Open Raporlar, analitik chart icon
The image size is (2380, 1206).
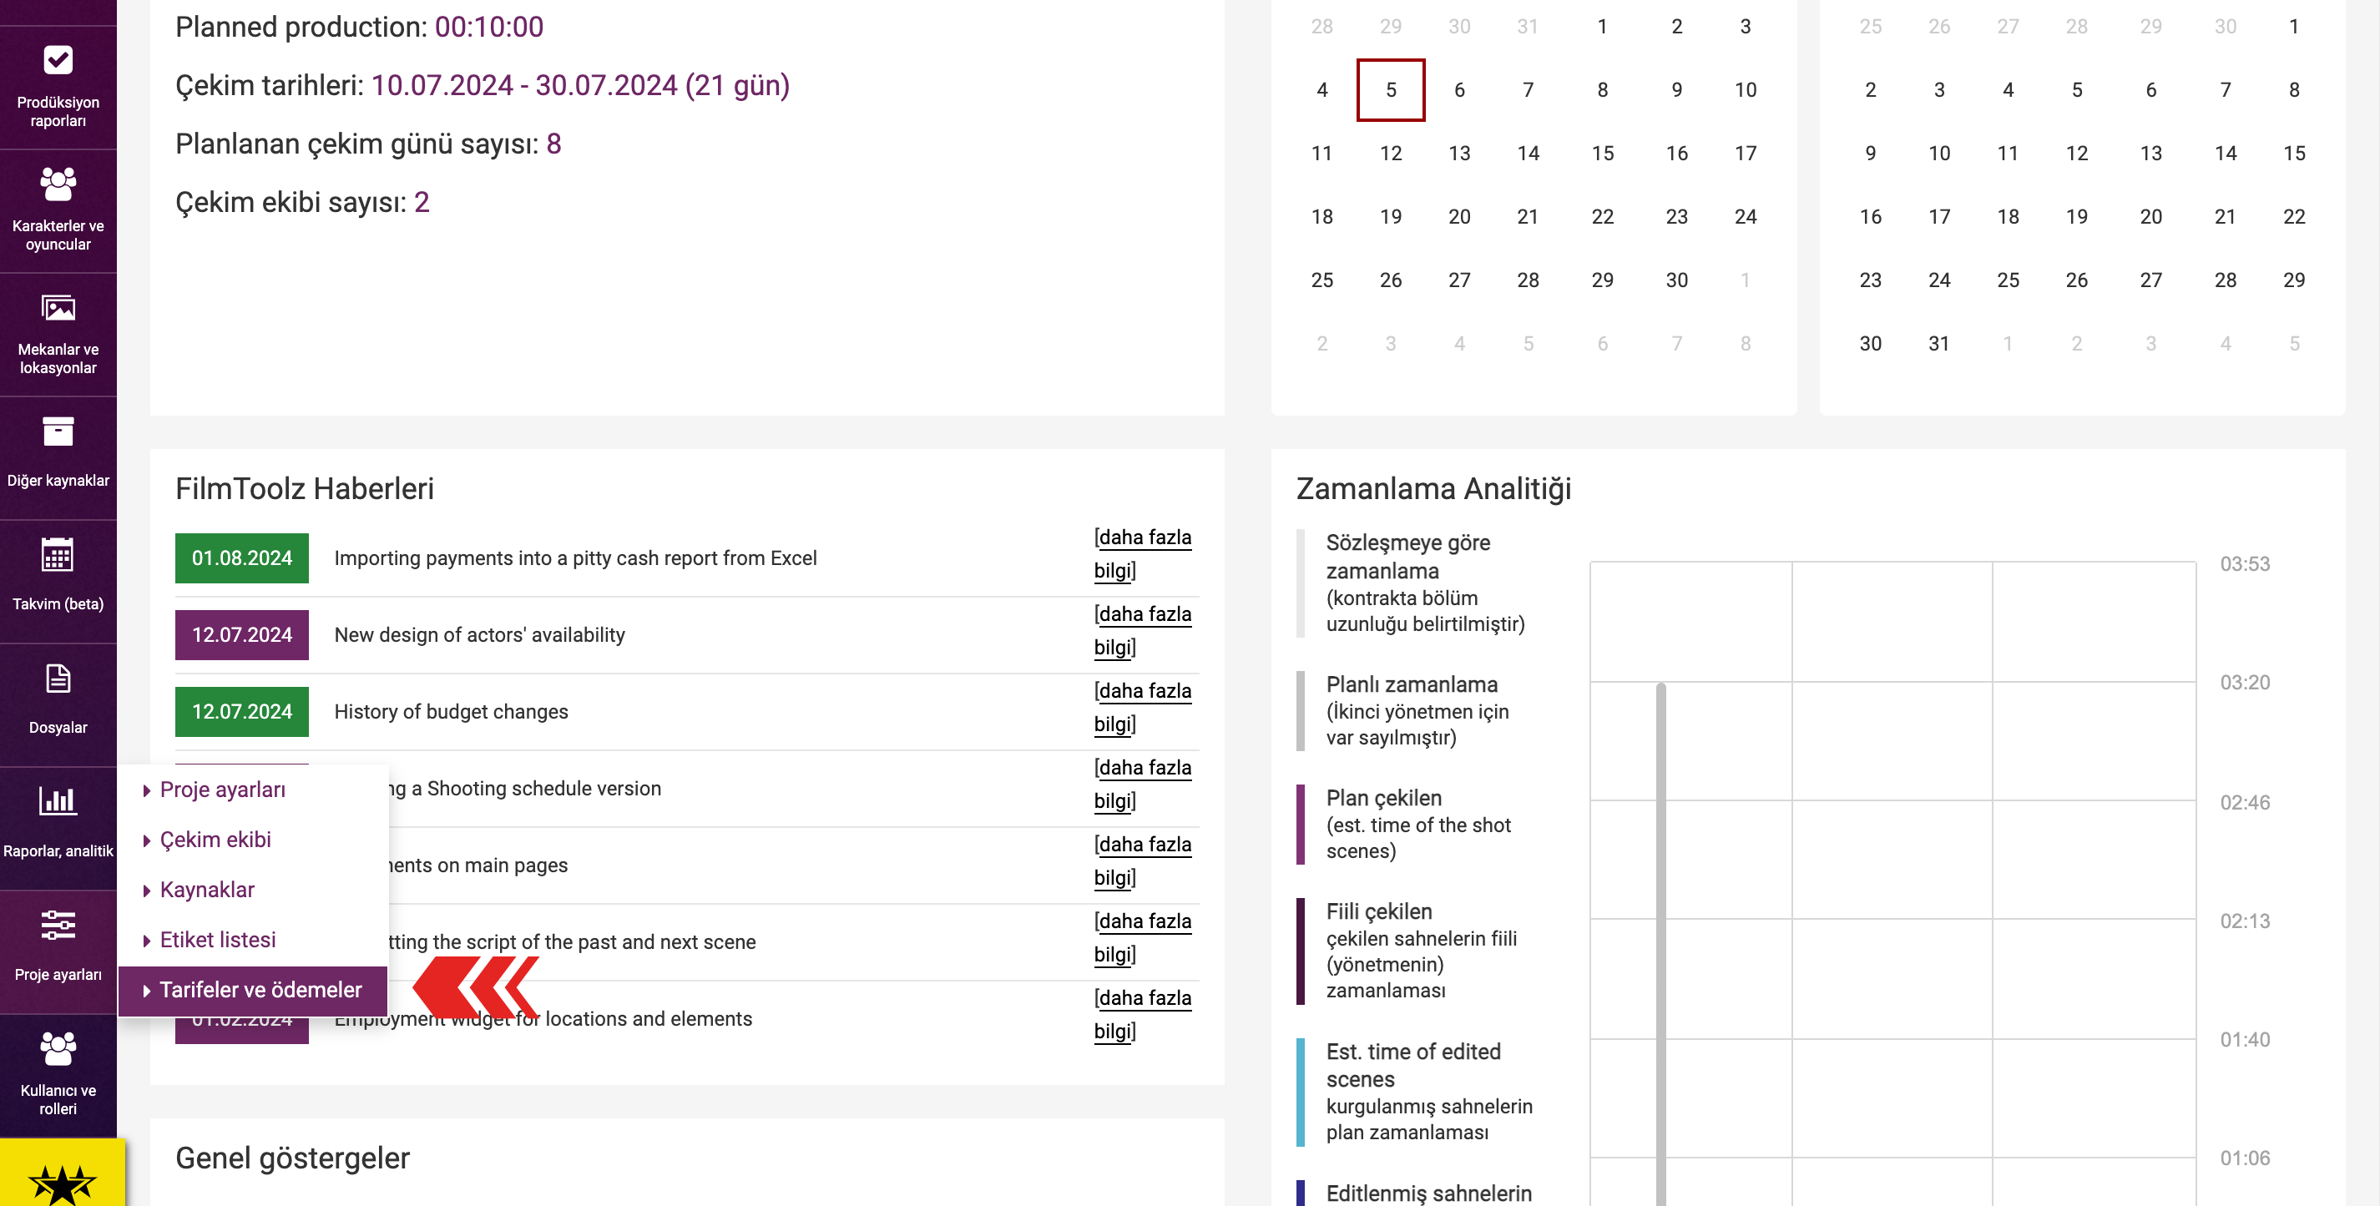58,800
